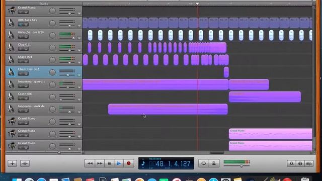Viewport: 322px width, 181px height.
Task: Select the long first looperma...garvois region
Action: pyautogui.click(x=155, y=84)
